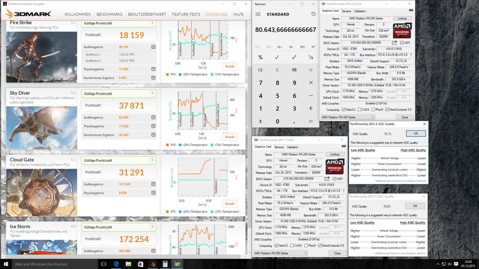Click the calculator square root key

(x=277, y=57)
